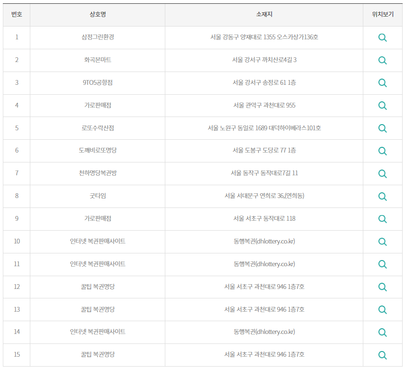
Task: Select store name 9TO5공항점
Action: [x=98, y=82]
